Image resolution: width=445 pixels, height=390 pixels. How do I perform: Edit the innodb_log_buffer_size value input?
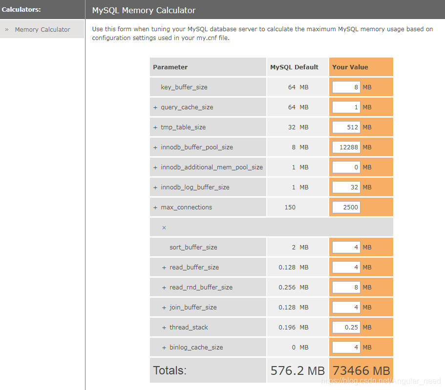point(346,187)
